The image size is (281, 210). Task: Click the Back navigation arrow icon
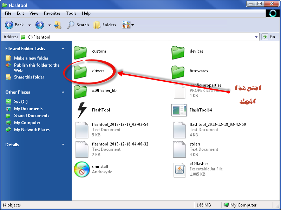(x=9, y=25)
